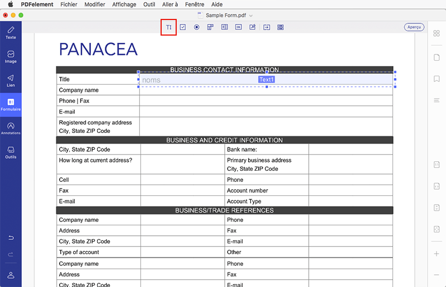Click the 'Other' cell
Screen dimensions: 446x287
point(266,252)
